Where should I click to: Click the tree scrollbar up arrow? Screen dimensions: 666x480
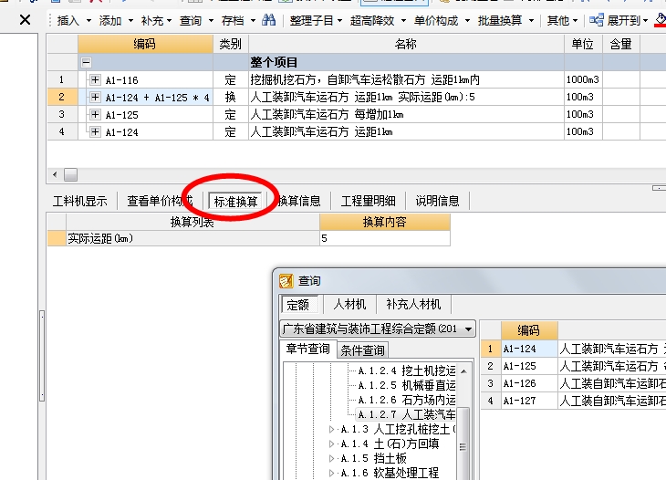pos(463,371)
